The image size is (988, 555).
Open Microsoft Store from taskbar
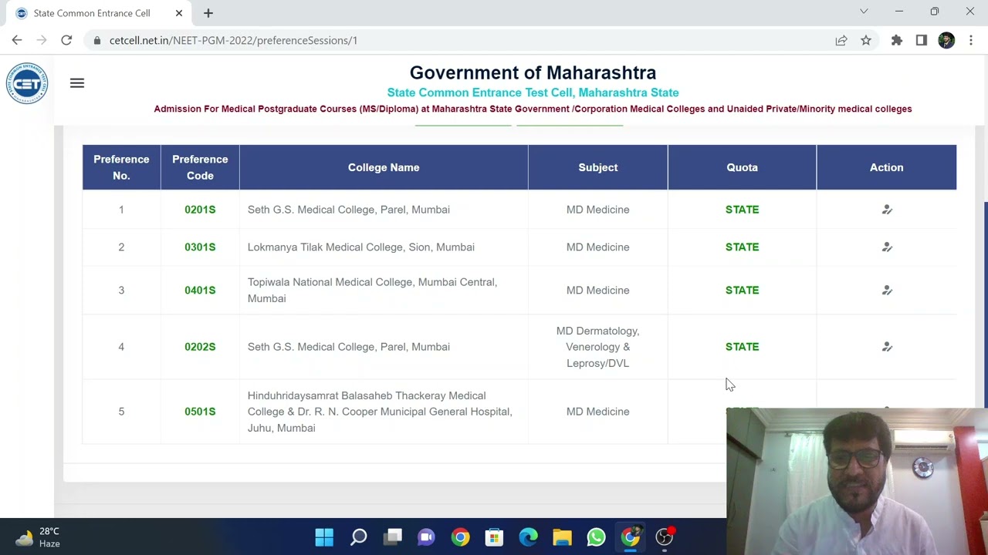494,536
